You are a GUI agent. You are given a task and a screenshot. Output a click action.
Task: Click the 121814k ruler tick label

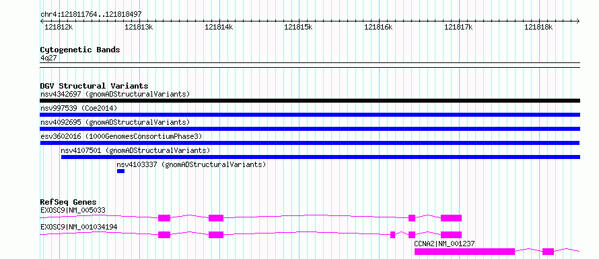(219, 27)
